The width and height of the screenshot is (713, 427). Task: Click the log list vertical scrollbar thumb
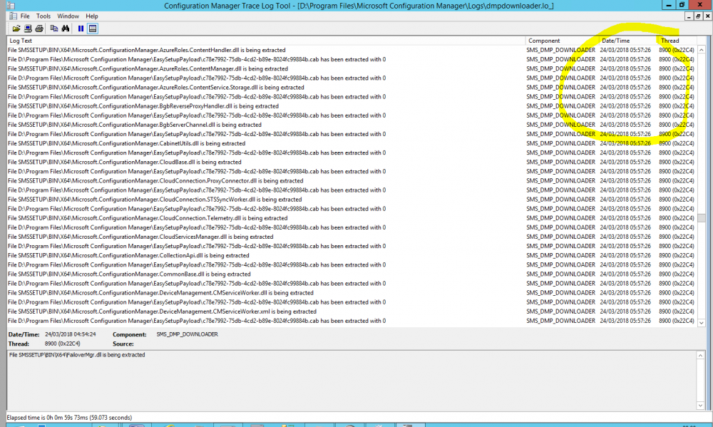(x=701, y=218)
